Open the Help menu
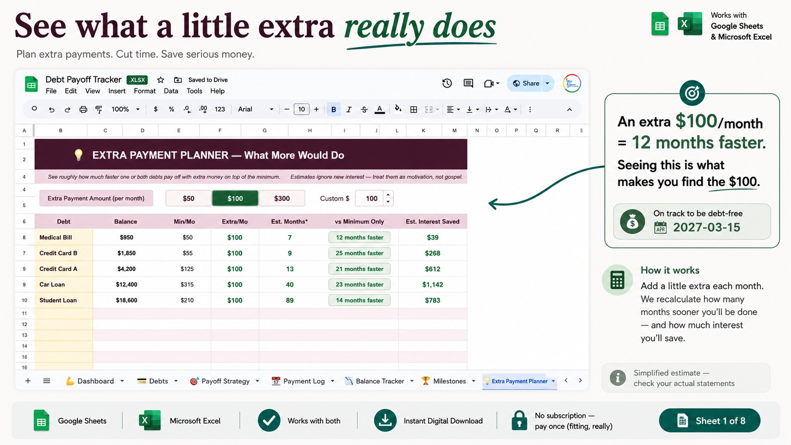Image resolution: width=791 pixels, height=445 pixels. tap(218, 91)
